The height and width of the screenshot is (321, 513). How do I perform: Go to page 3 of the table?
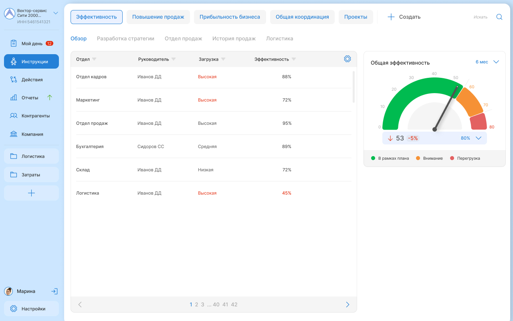coord(203,305)
